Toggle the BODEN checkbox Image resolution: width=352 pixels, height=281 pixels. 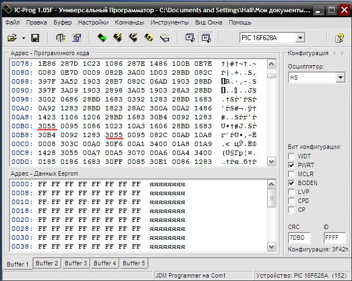coord(292,183)
